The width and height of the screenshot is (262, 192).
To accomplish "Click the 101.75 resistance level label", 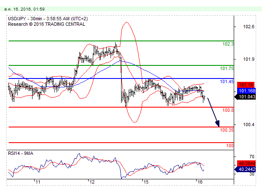I will 227,68.
